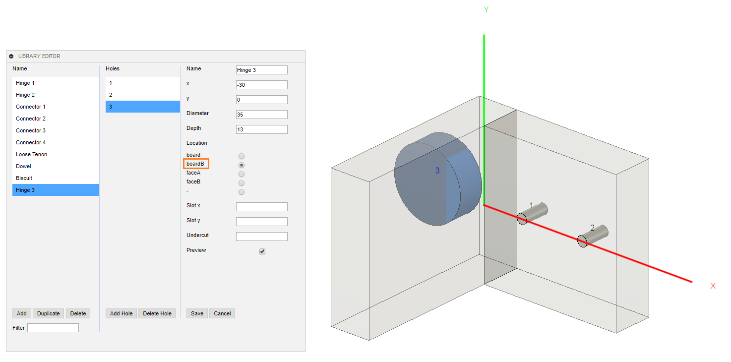Image resolution: width=731 pixels, height=362 pixels.
Task: Click the Add Hole button
Action: coord(121,313)
